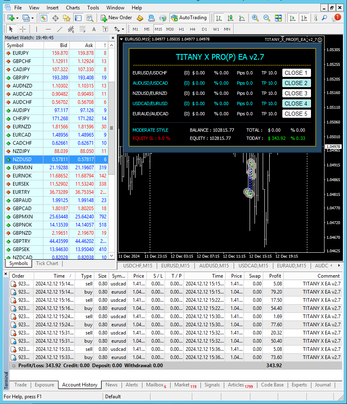Open the new chart dropdown arrow
This screenshot has height=404, width=347.
point(17,18)
